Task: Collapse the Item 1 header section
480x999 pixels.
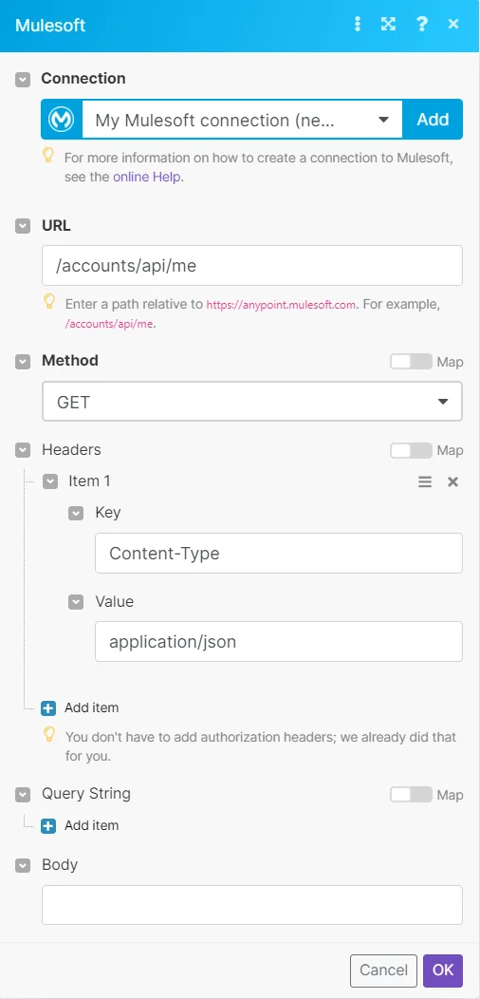Action: [50, 481]
